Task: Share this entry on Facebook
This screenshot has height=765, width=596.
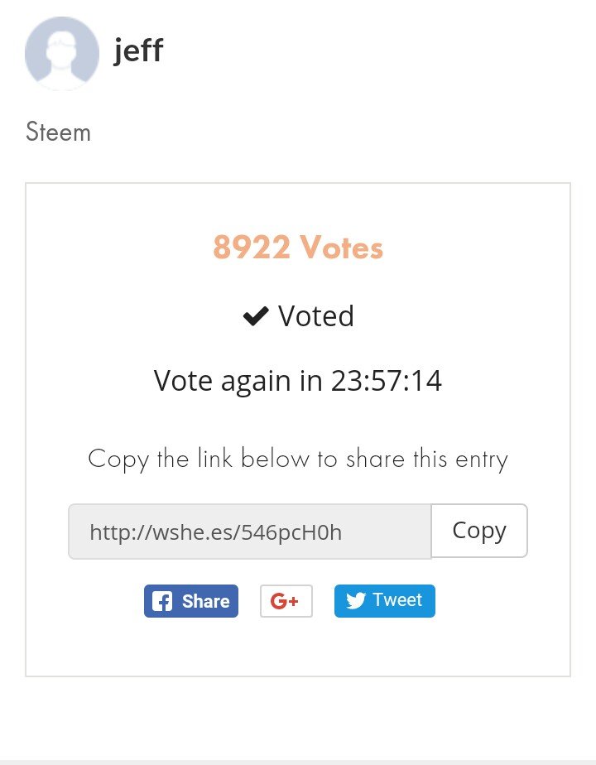Action: 191,601
